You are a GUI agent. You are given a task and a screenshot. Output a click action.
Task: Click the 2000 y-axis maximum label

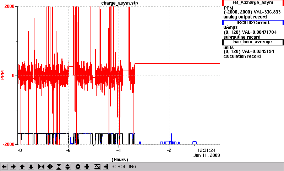tap(9, 6)
